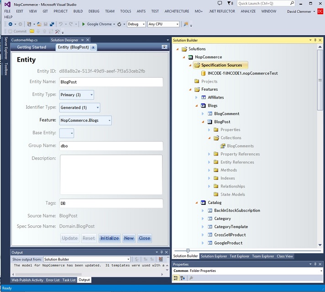
Task: Click the New button in Entity form
Action: (x=129, y=238)
